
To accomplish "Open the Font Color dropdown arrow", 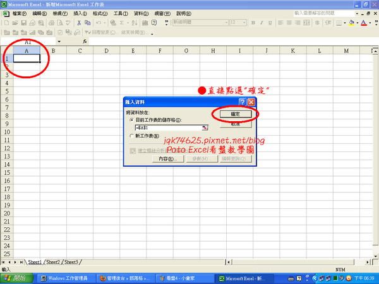I will pos(370,23).
